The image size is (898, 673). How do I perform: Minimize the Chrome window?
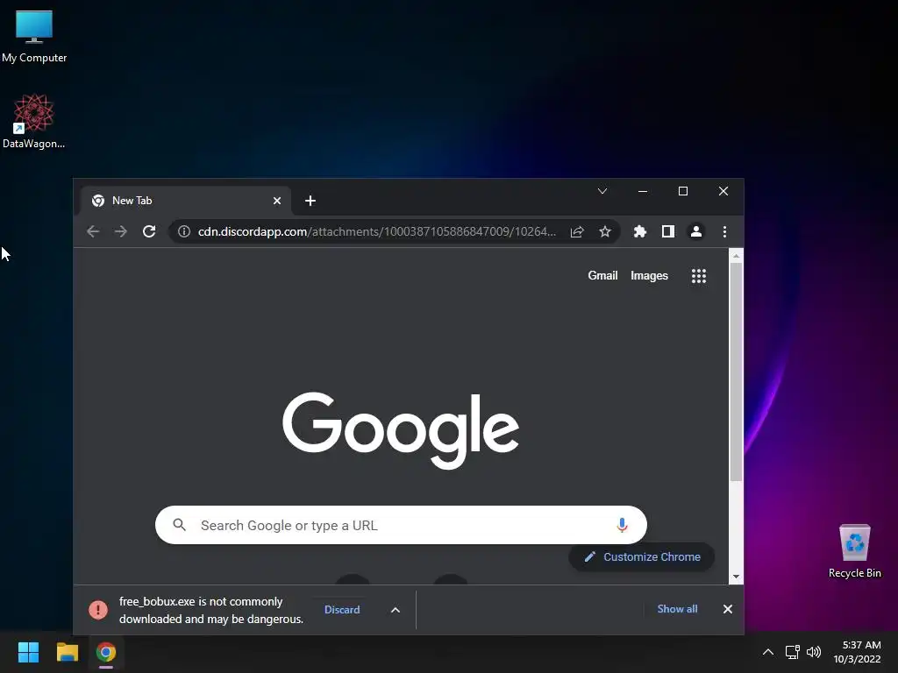pyautogui.click(x=643, y=191)
